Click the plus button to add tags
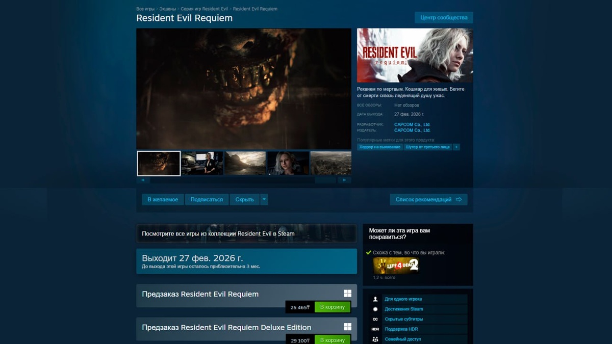Screen dimensions: 612x344 click(x=456, y=147)
